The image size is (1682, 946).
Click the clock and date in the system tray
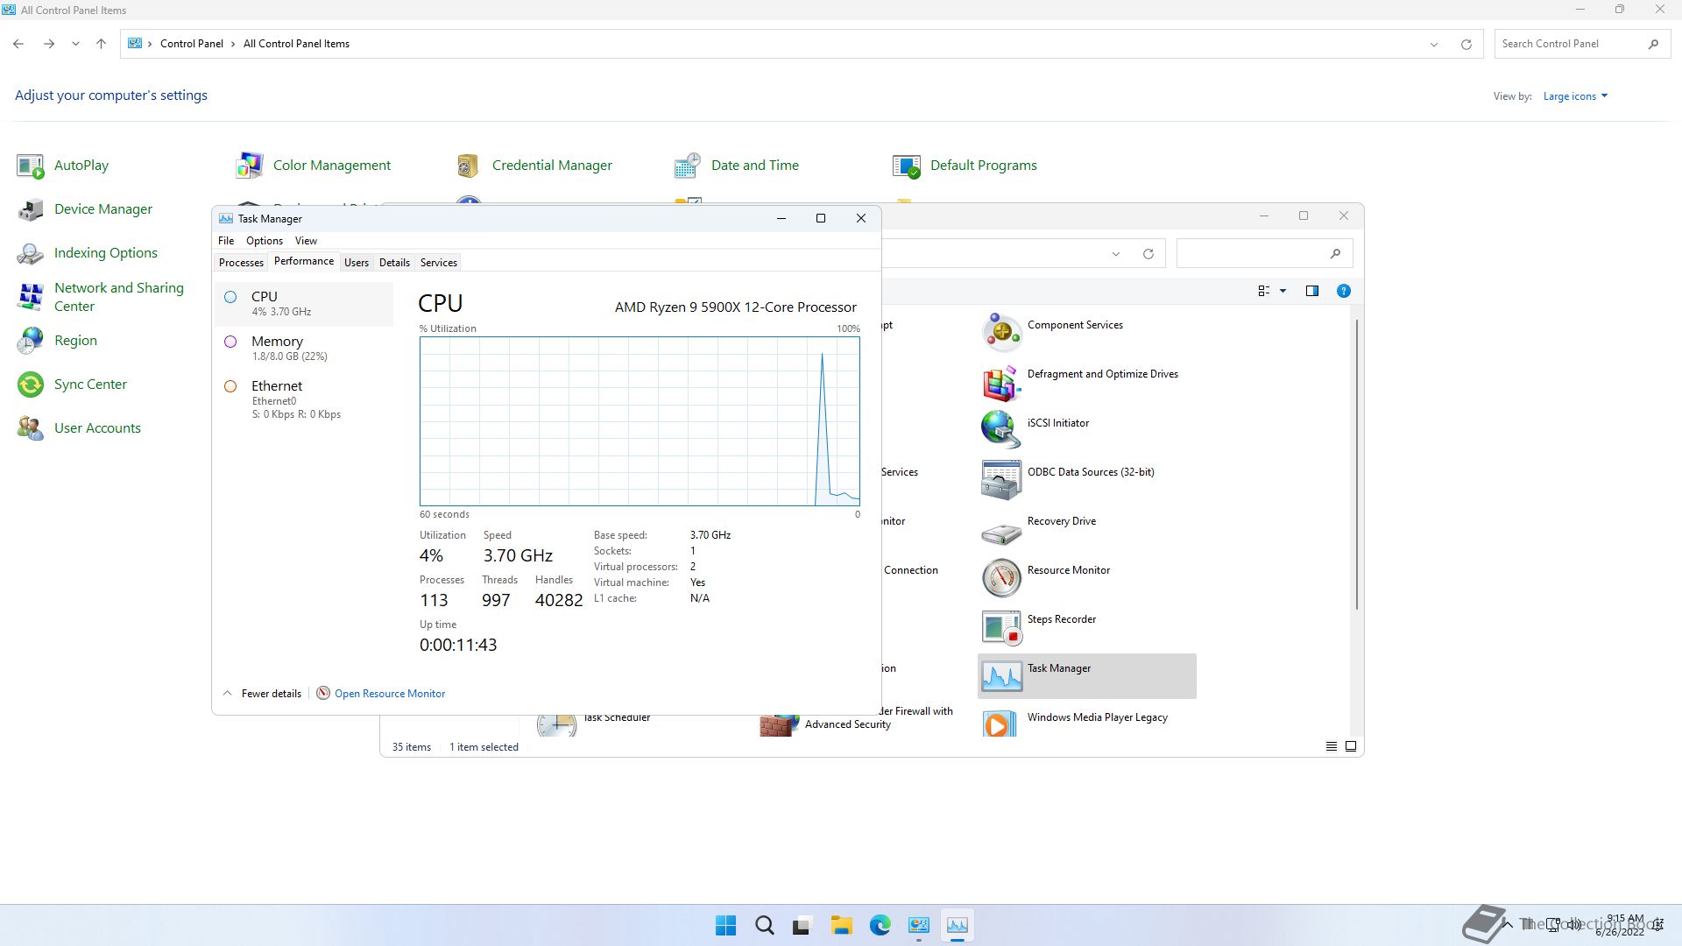[1622, 925]
